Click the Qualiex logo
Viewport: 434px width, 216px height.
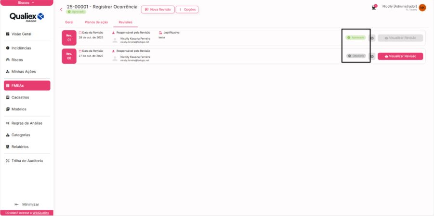27,17
